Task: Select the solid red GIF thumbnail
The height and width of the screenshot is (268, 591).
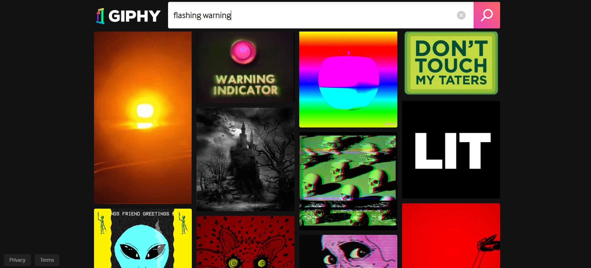Action: pos(451,236)
